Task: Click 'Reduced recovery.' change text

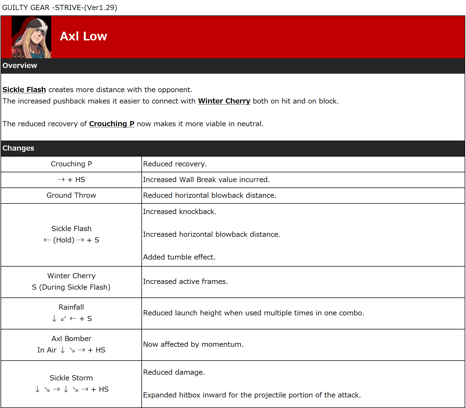Action: [x=175, y=164]
